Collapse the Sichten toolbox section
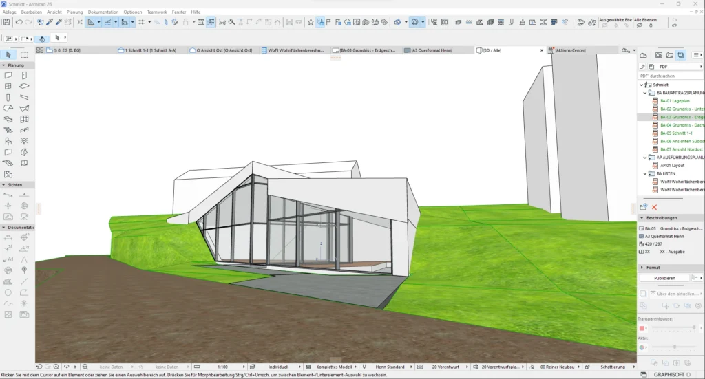Screen dimensions: 705x379 (x=3, y=185)
